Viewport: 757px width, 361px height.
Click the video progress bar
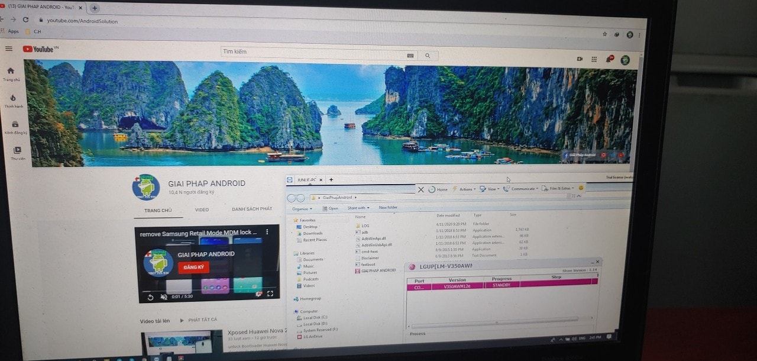(x=208, y=289)
